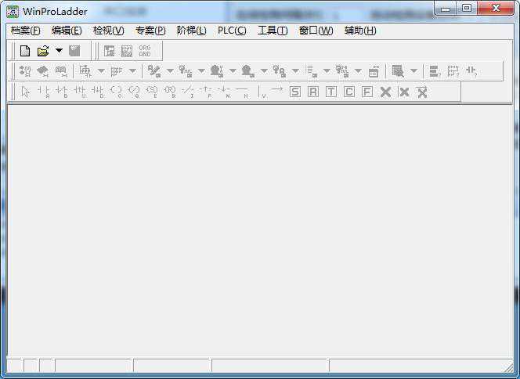Image resolution: width=520 pixels, height=379 pixels.
Task: Insert boxed T timer function
Action: tap(331, 92)
